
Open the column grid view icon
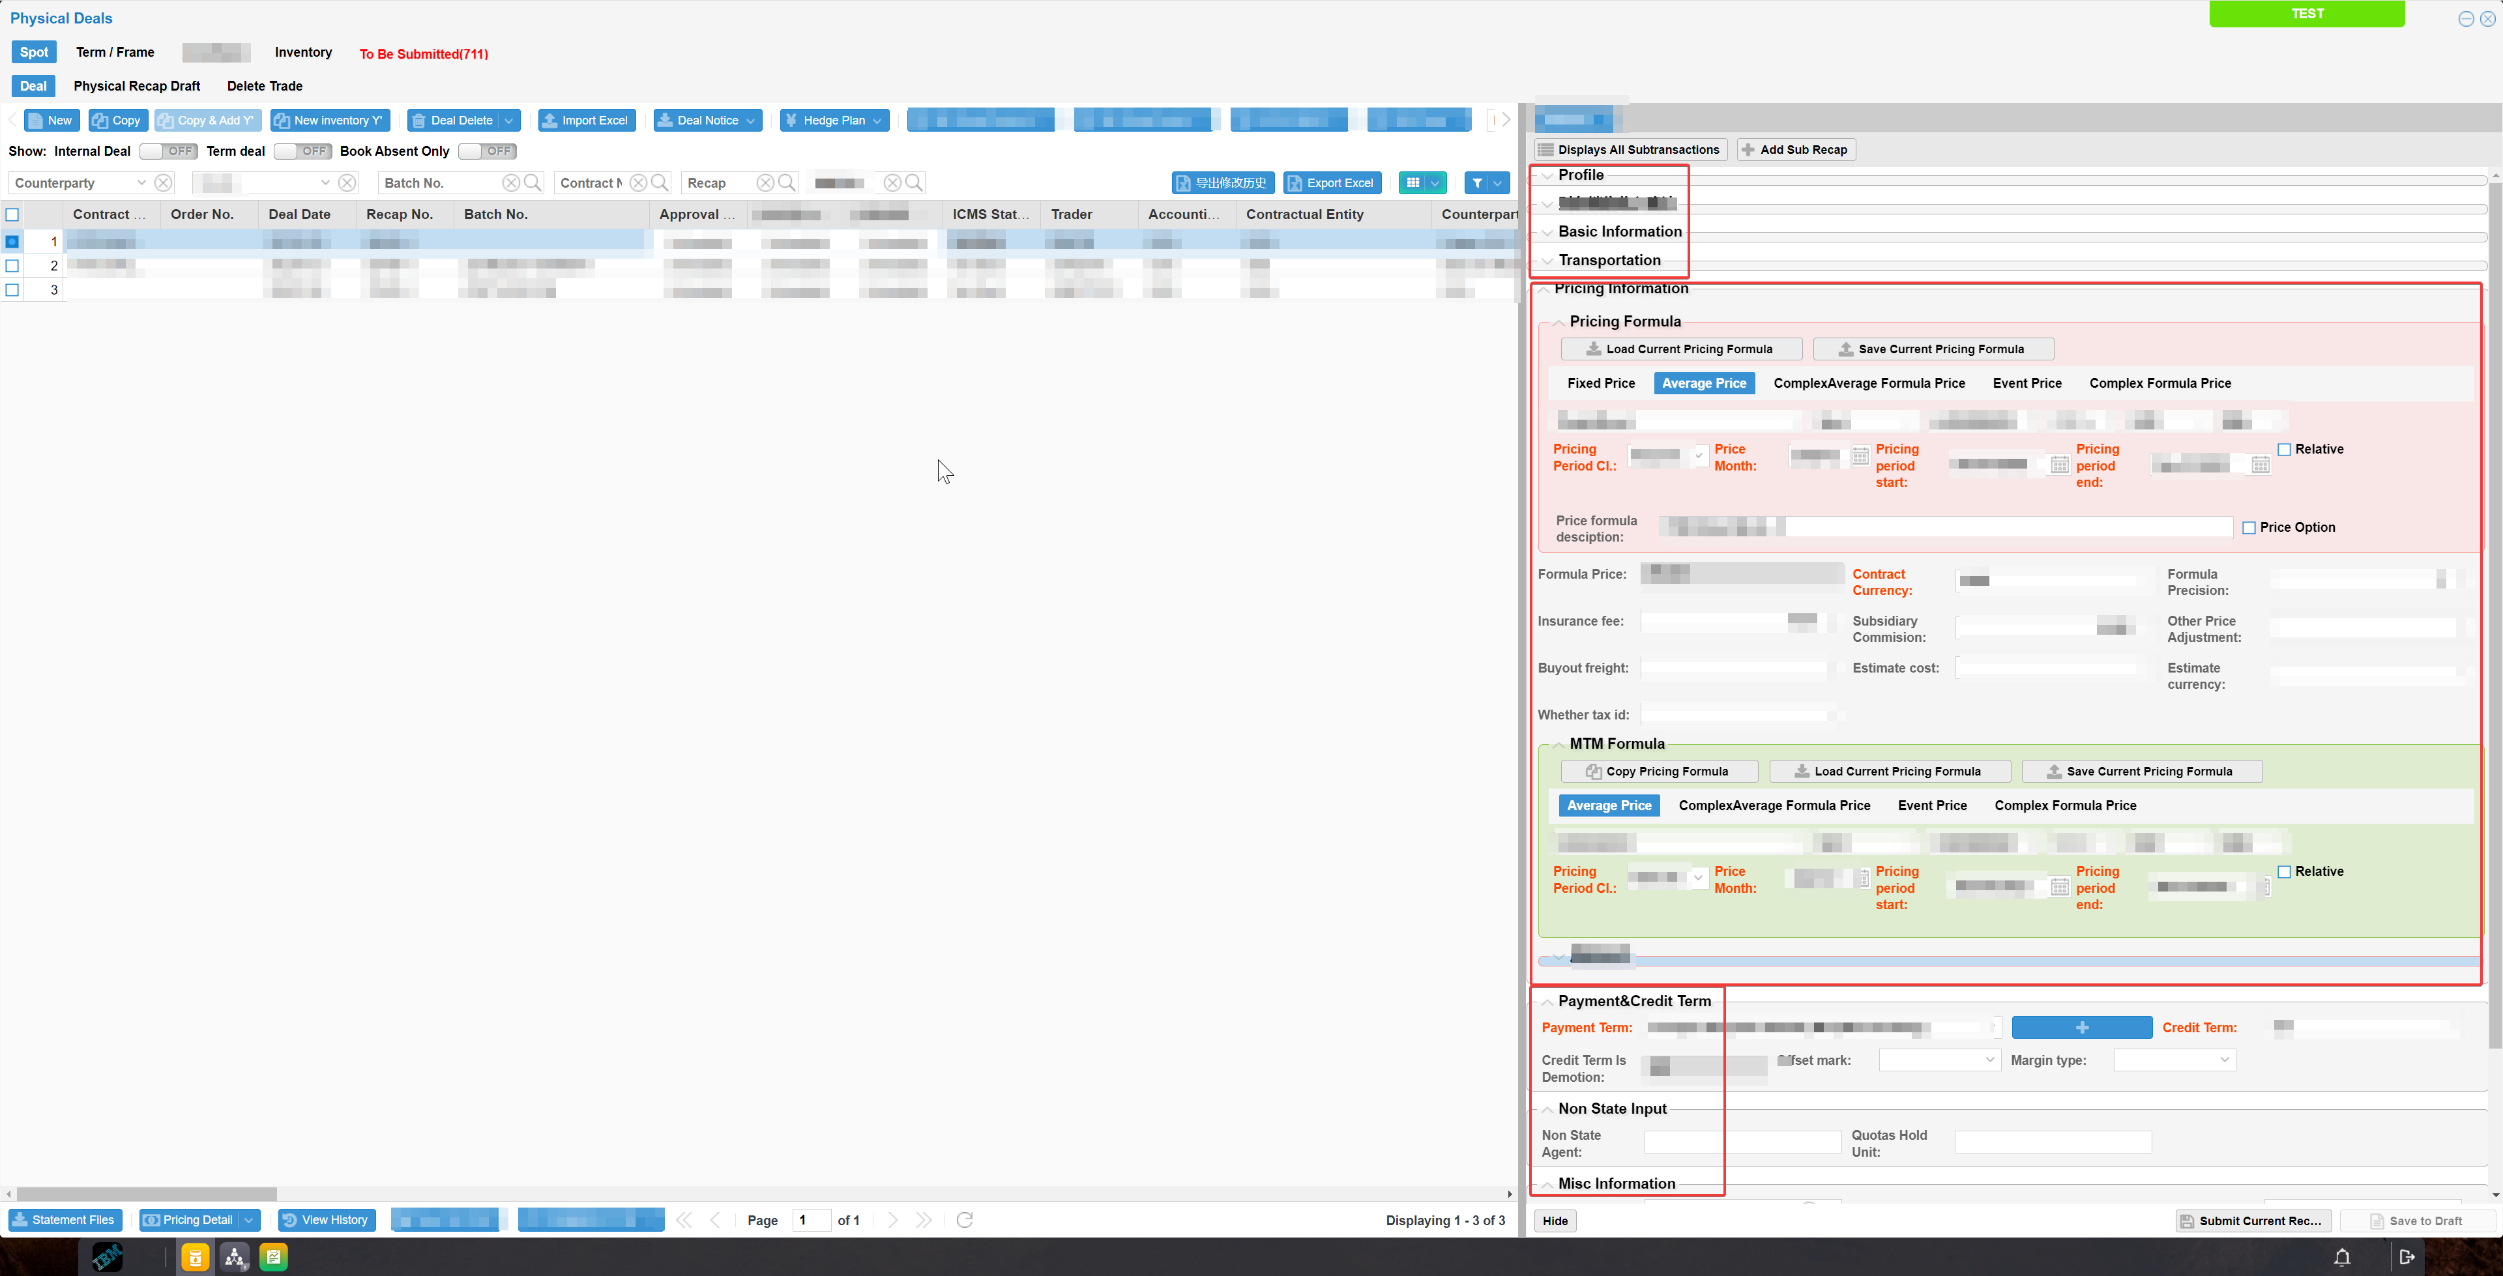[1413, 182]
